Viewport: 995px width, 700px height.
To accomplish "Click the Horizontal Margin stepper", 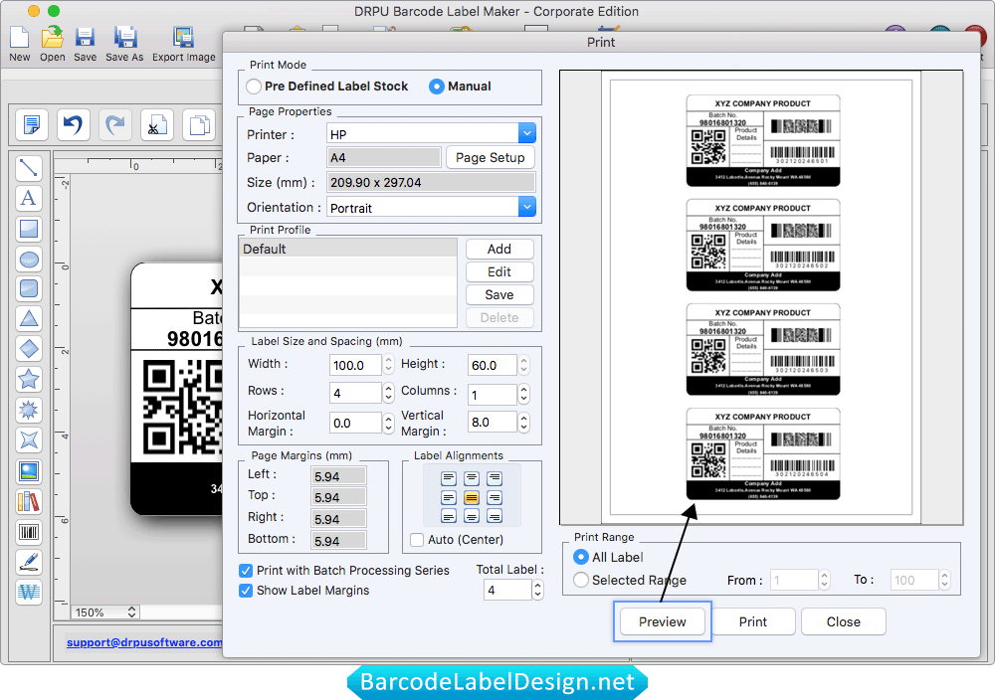I will click(x=388, y=423).
